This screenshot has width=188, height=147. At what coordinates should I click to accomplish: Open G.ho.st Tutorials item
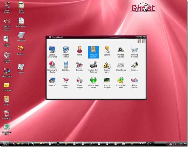(x=107, y=83)
